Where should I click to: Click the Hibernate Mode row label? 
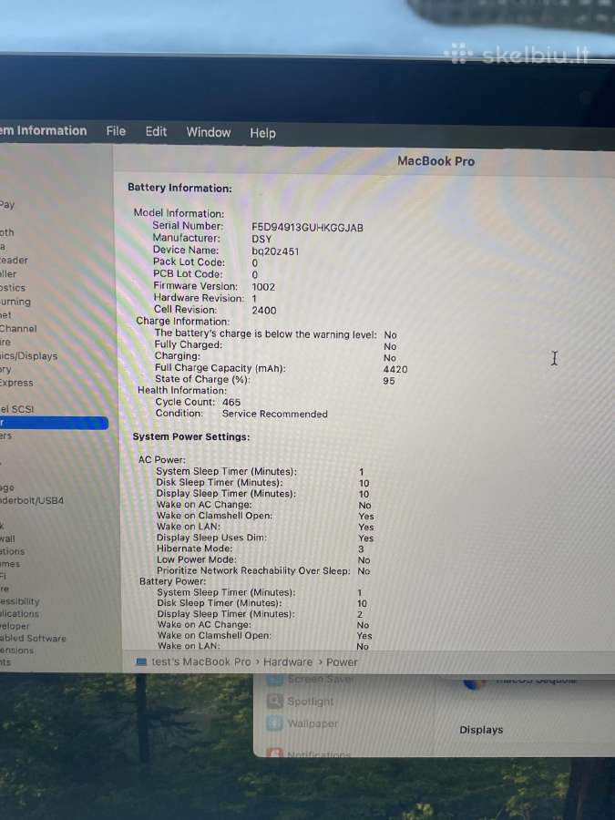click(x=195, y=548)
